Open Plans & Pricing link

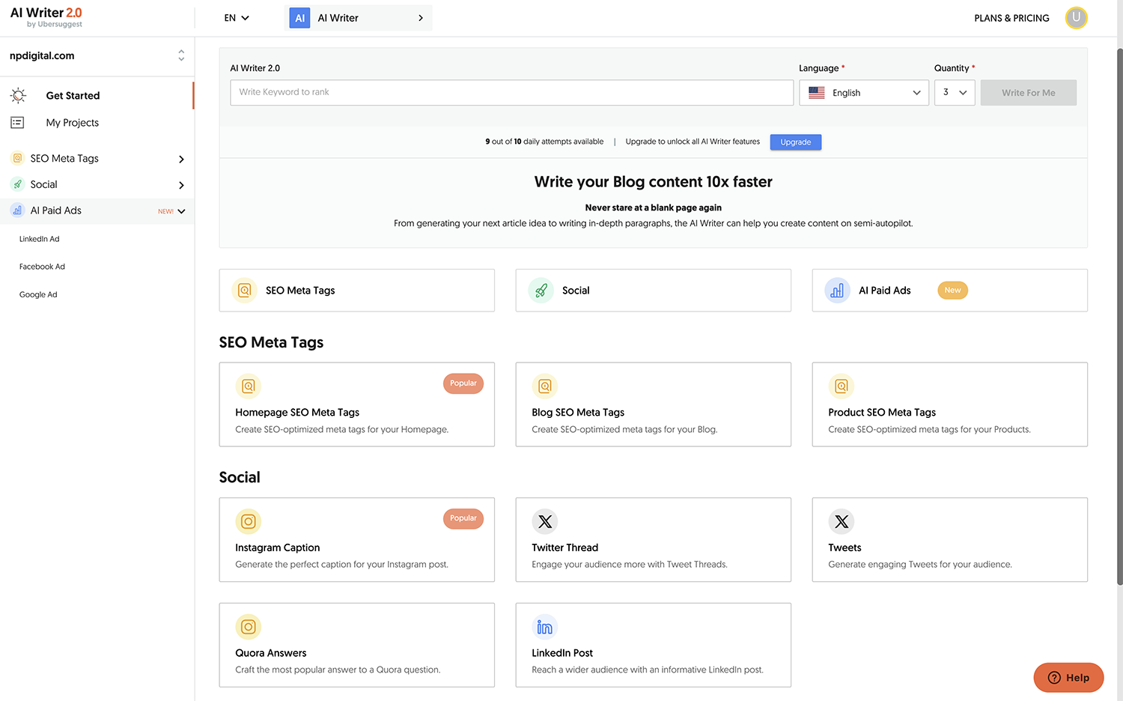click(1011, 18)
